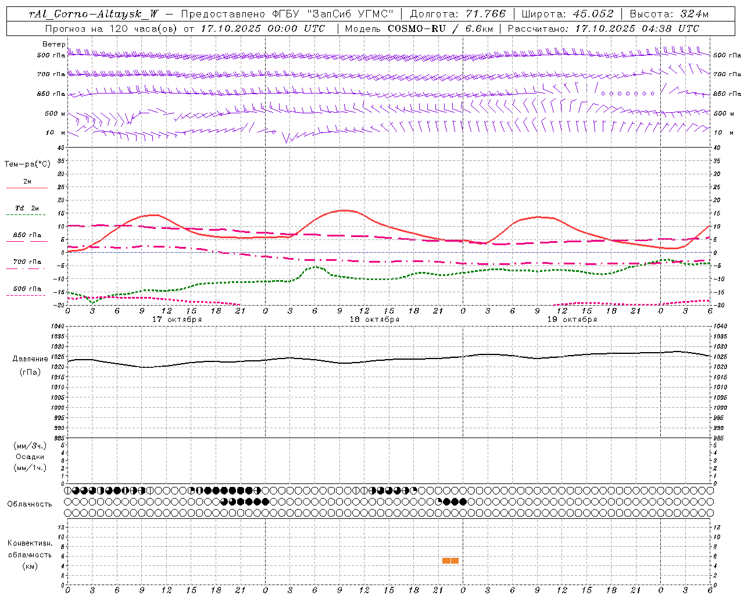Click the 500 м wind level label on left
This screenshot has height=595, width=744.
click(55, 113)
